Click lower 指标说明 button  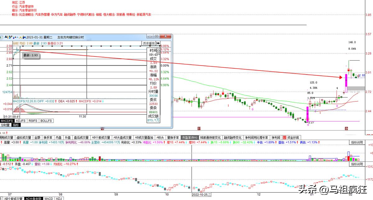pos(357,164)
